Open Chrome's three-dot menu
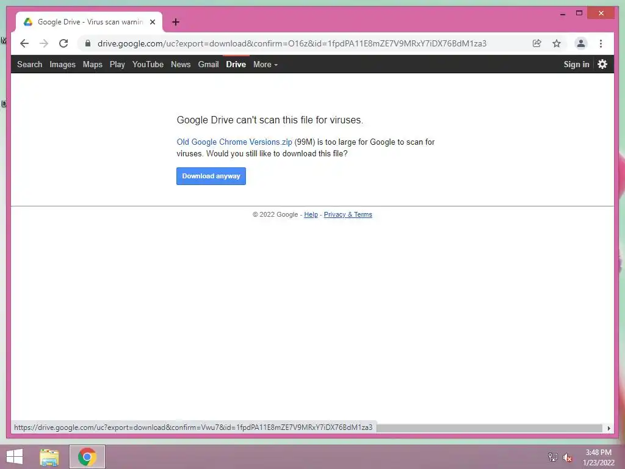 click(601, 43)
